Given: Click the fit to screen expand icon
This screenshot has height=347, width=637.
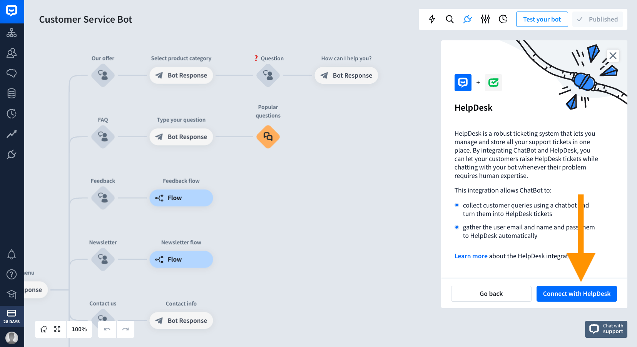Looking at the screenshot, I should pyautogui.click(x=57, y=329).
